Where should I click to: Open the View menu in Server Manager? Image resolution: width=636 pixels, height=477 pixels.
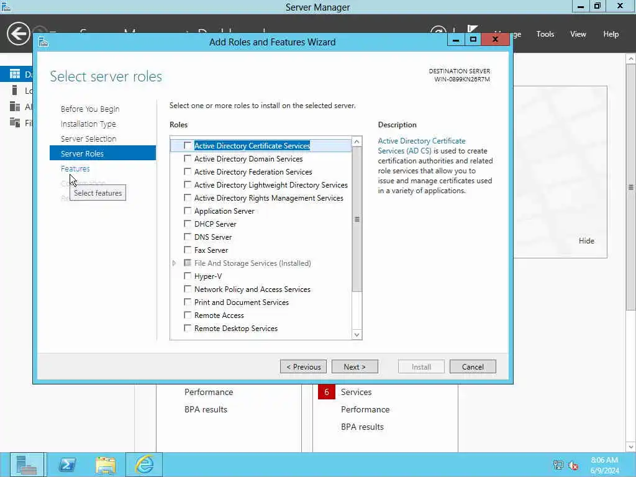tap(578, 34)
